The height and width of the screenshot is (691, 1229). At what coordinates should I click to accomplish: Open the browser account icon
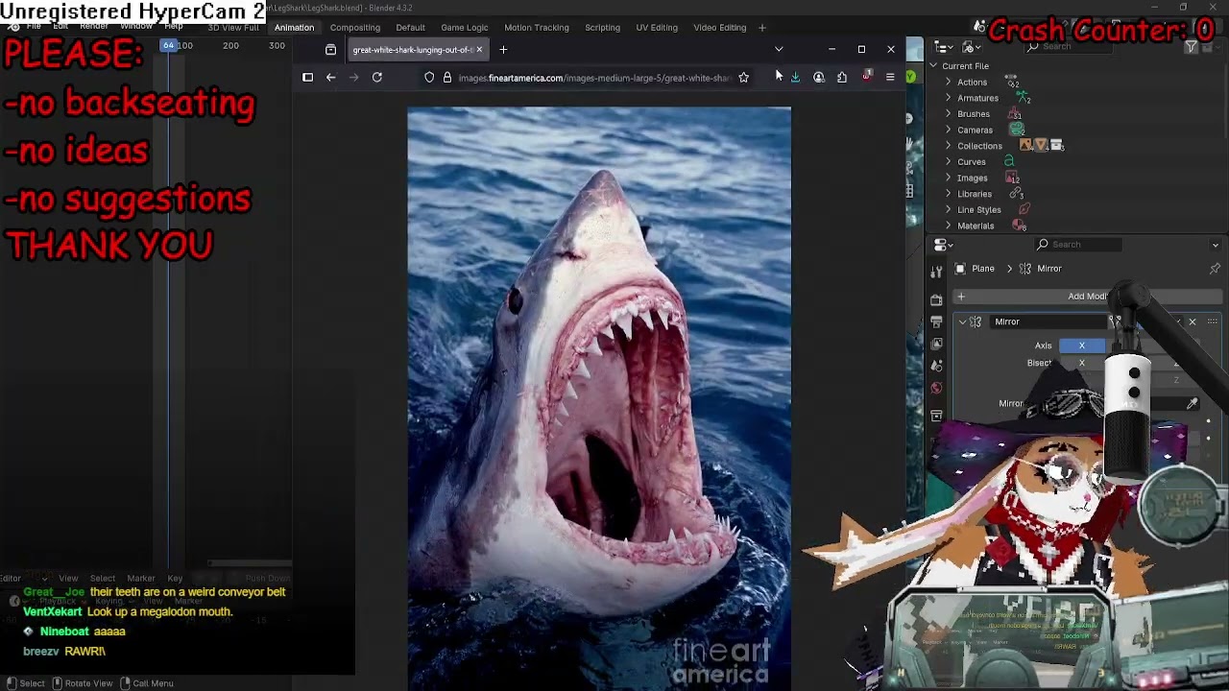(818, 78)
